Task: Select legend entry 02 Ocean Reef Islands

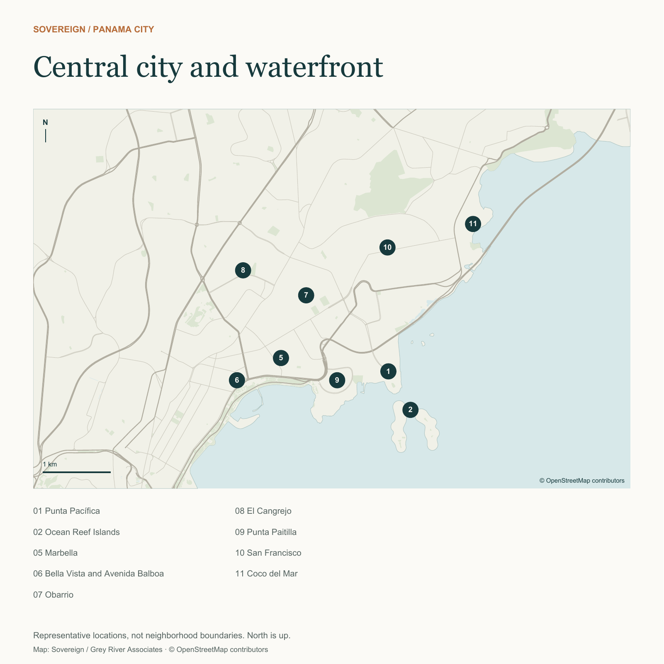Action: (x=76, y=532)
